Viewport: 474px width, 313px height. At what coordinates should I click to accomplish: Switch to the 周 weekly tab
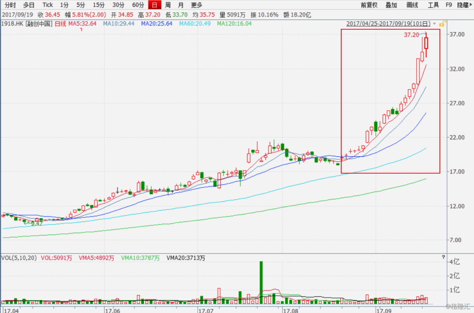coord(168,5)
